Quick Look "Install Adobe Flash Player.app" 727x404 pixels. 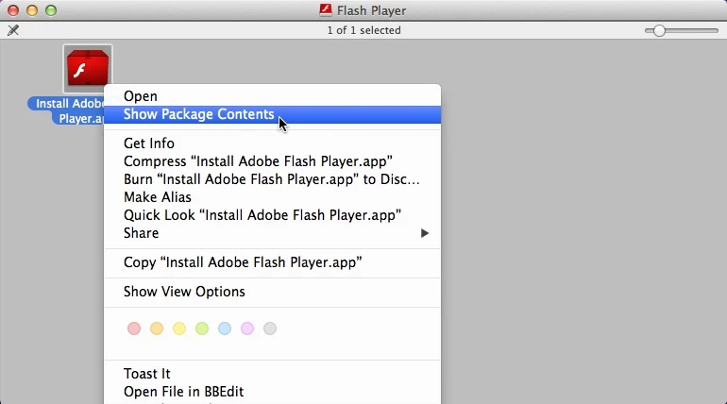(x=272, y=215)
